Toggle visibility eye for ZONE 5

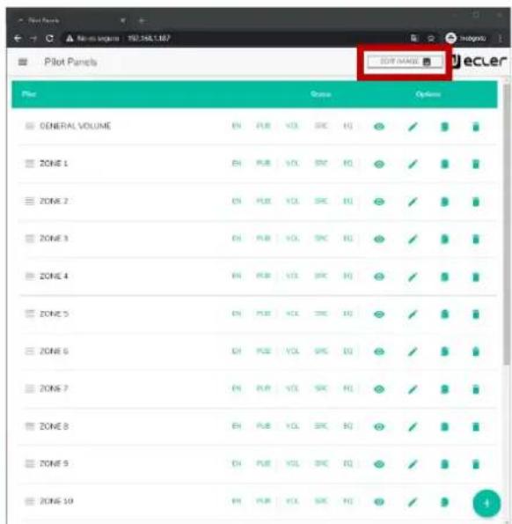tap(379, 314)
